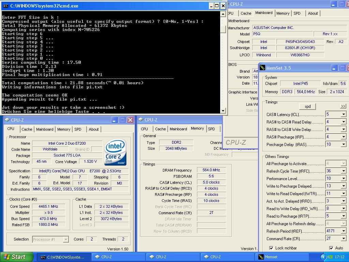Viewport: 349px width, 262px height.
Task: Maximize the cmd.exe window
Action: tap(217, 6)
